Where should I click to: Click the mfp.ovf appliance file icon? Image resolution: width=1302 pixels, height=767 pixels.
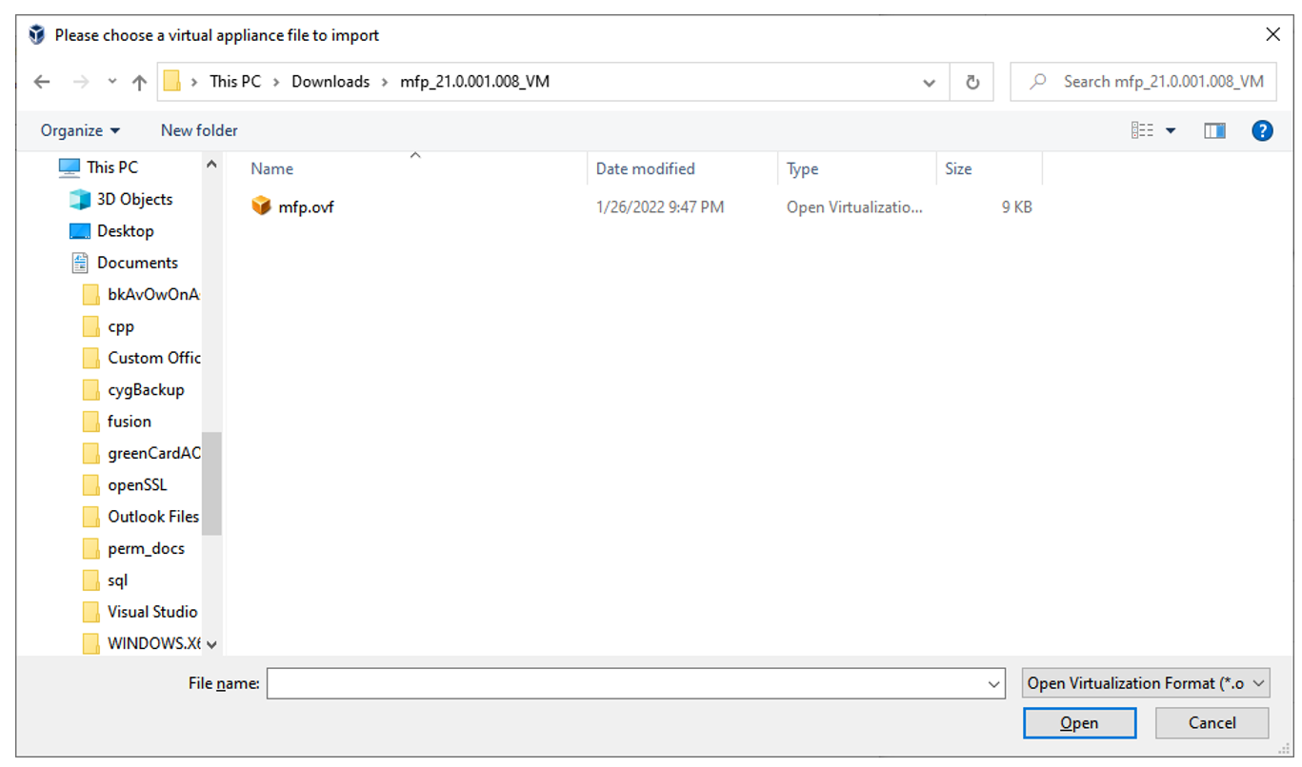point(260,206)
